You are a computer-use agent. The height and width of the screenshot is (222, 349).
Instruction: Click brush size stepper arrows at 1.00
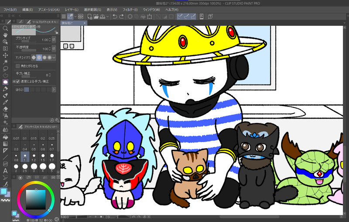coord(50,40)
